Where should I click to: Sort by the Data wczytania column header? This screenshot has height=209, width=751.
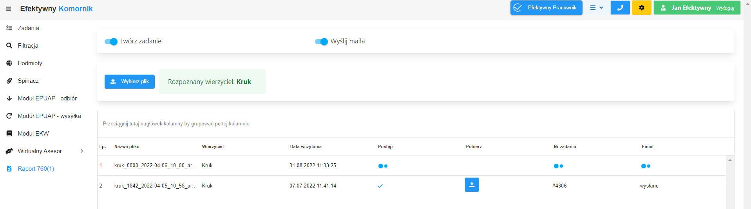pos(306,146)
